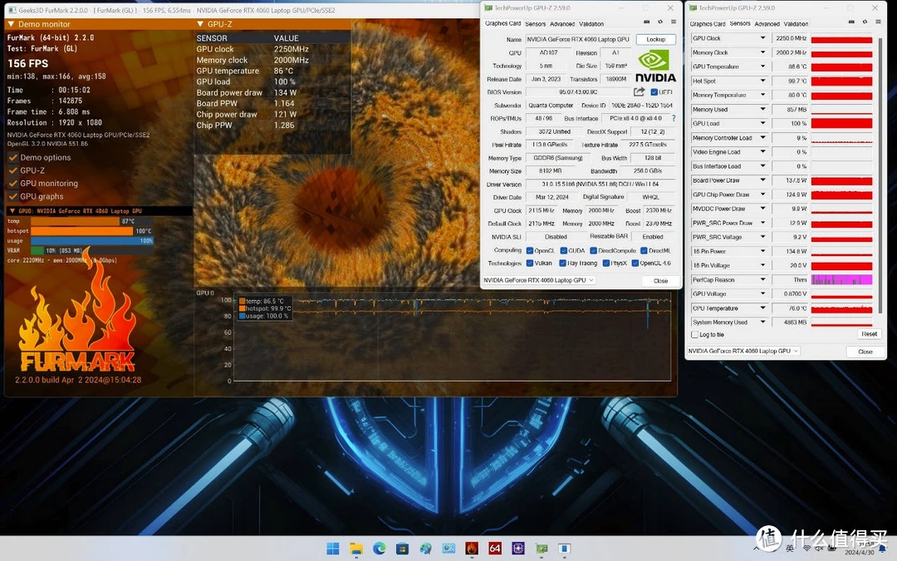Open the GPU selector dropdown in Graphics Card window
897x561 pixels.
click(x=538, y=281)
